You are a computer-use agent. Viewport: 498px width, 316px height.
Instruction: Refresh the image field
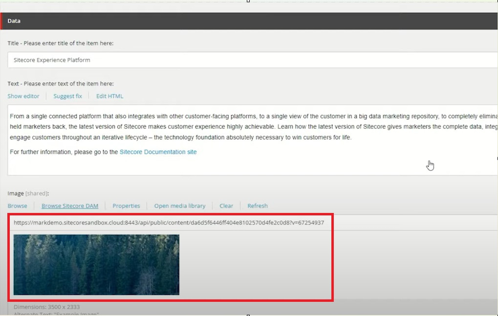[258, 206]
